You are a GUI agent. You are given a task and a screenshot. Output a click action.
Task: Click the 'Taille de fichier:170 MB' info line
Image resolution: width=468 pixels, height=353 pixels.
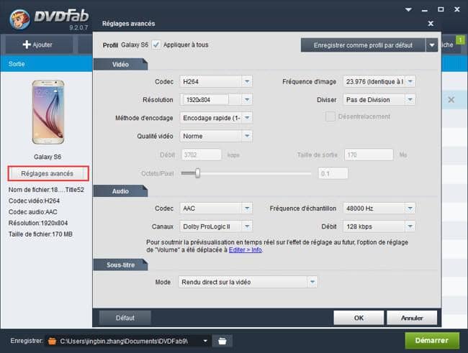click(x=40, y=234)
